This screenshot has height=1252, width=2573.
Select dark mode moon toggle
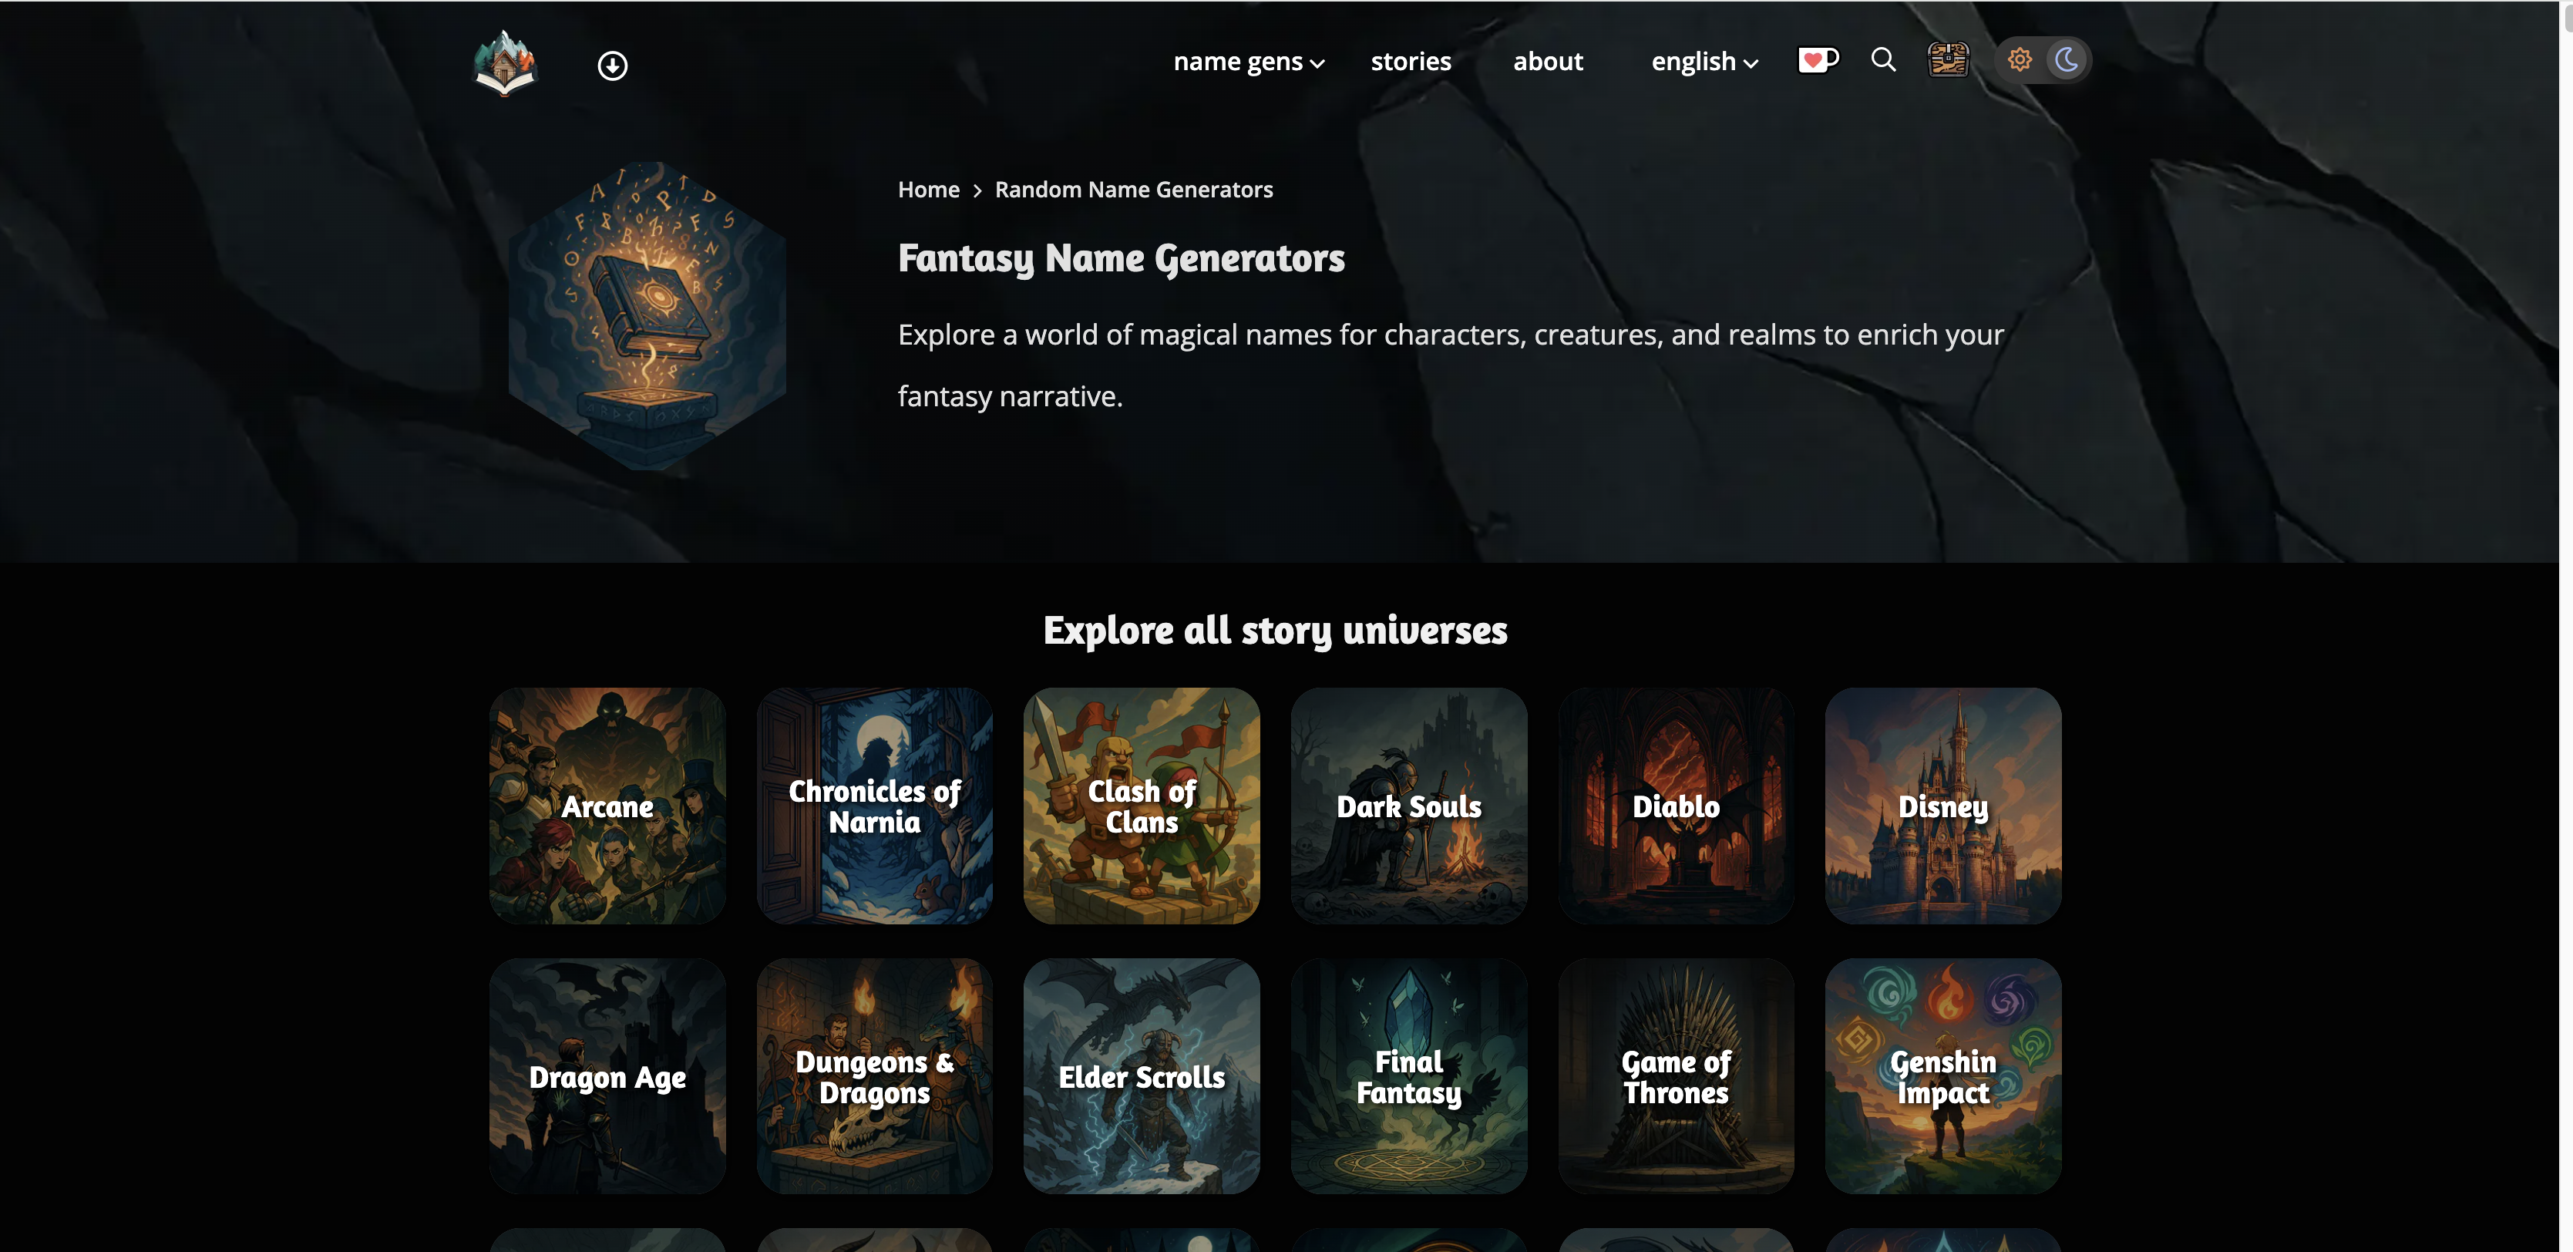pyautogui.click(x=2066, y=60)
